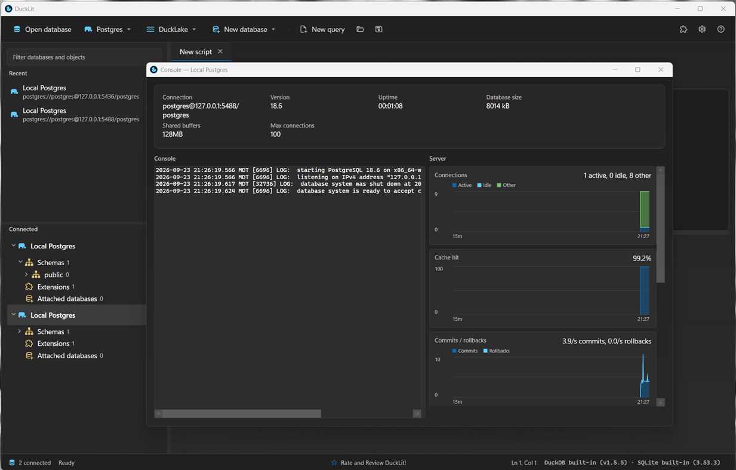Open the help question mark icon
736x470 pixels.
[x=720, y=29]
